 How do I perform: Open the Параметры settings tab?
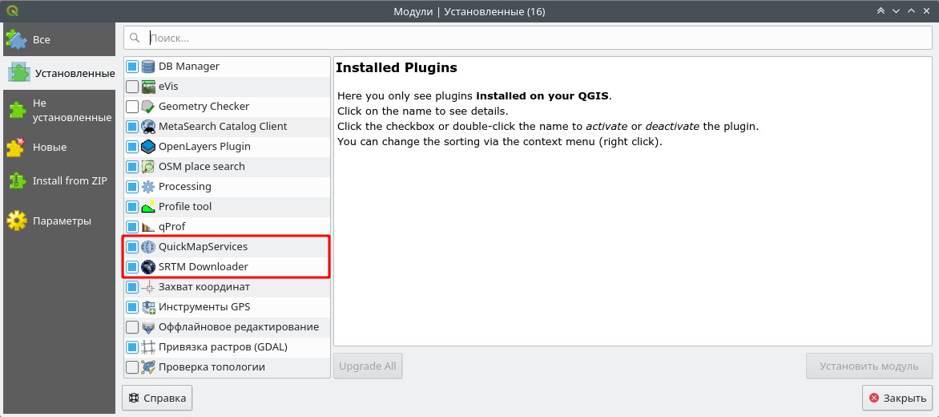(58, 221)
